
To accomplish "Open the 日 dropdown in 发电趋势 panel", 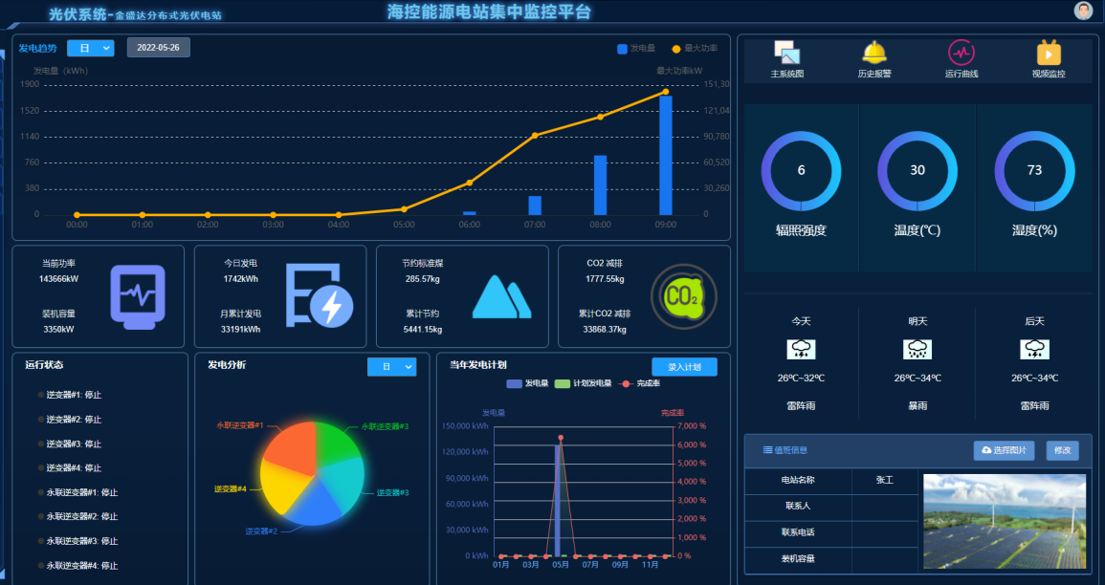I will click(91, 47).
